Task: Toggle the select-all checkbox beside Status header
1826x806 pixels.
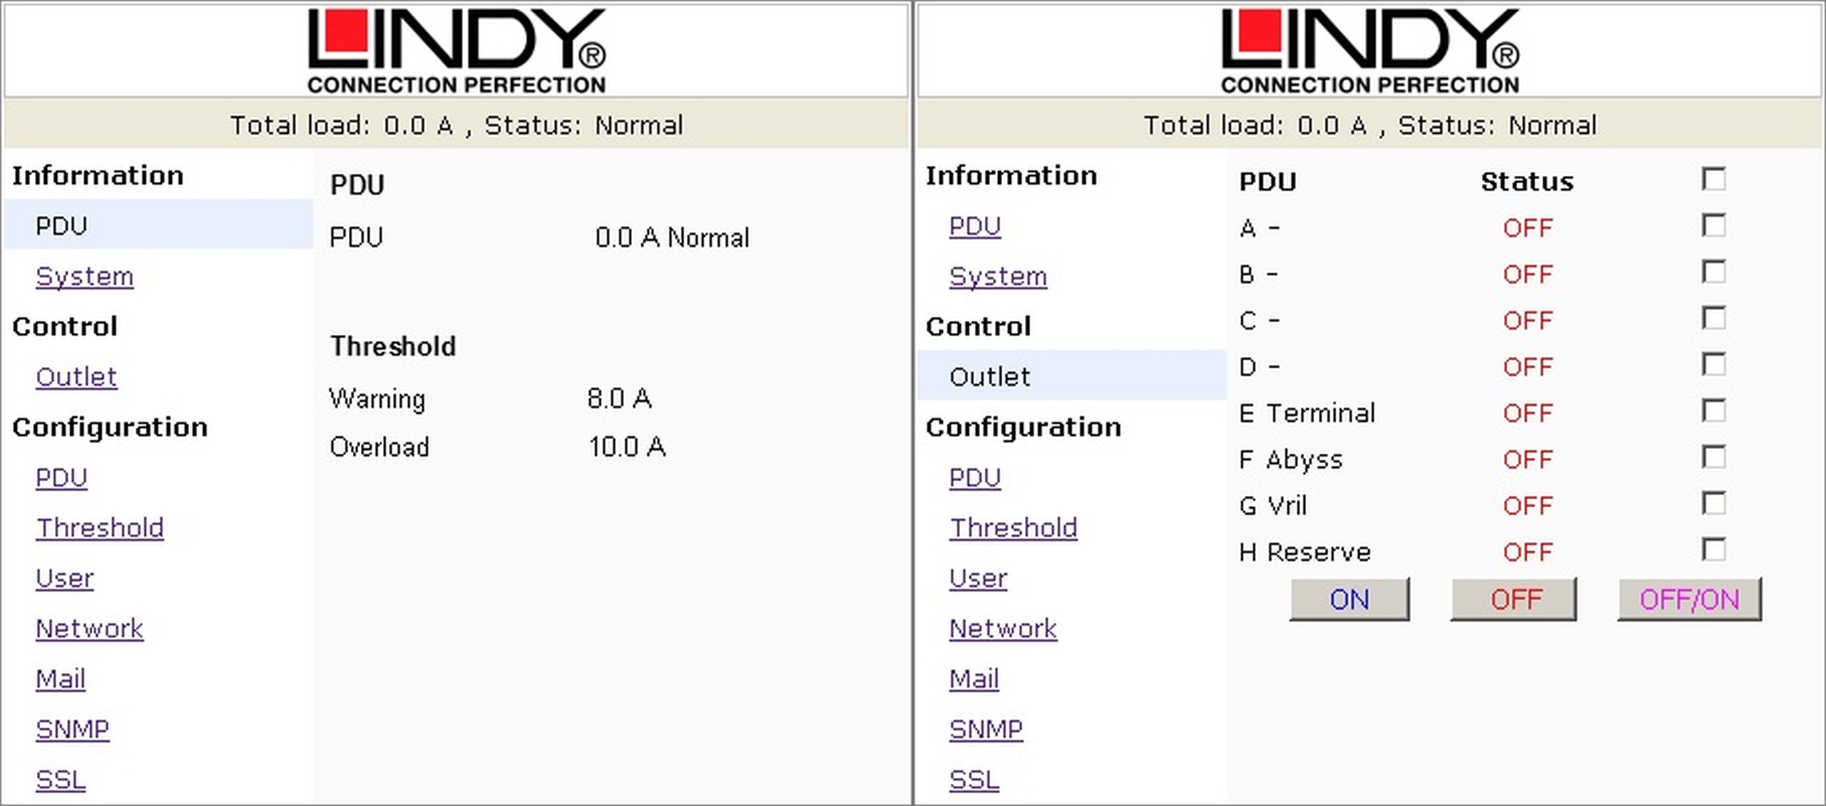Action: tap(1713, 179)
